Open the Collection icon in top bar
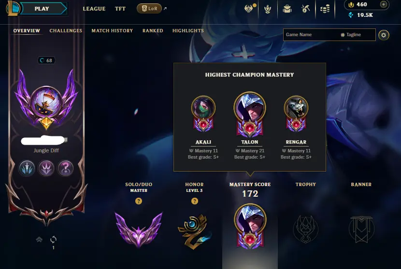The width and height of the screenshot is (401, 269). point(268,9)
